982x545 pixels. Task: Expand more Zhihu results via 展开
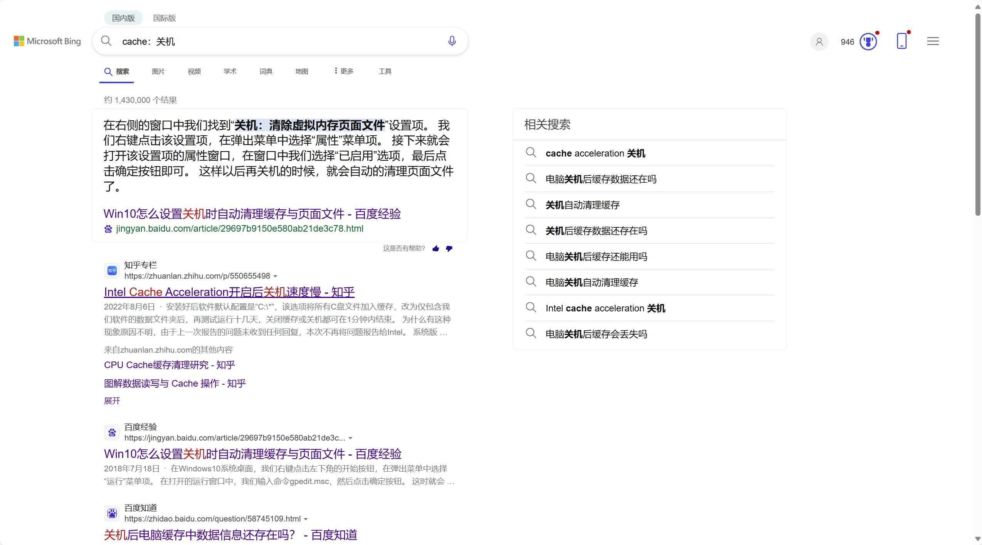point(112,401)
